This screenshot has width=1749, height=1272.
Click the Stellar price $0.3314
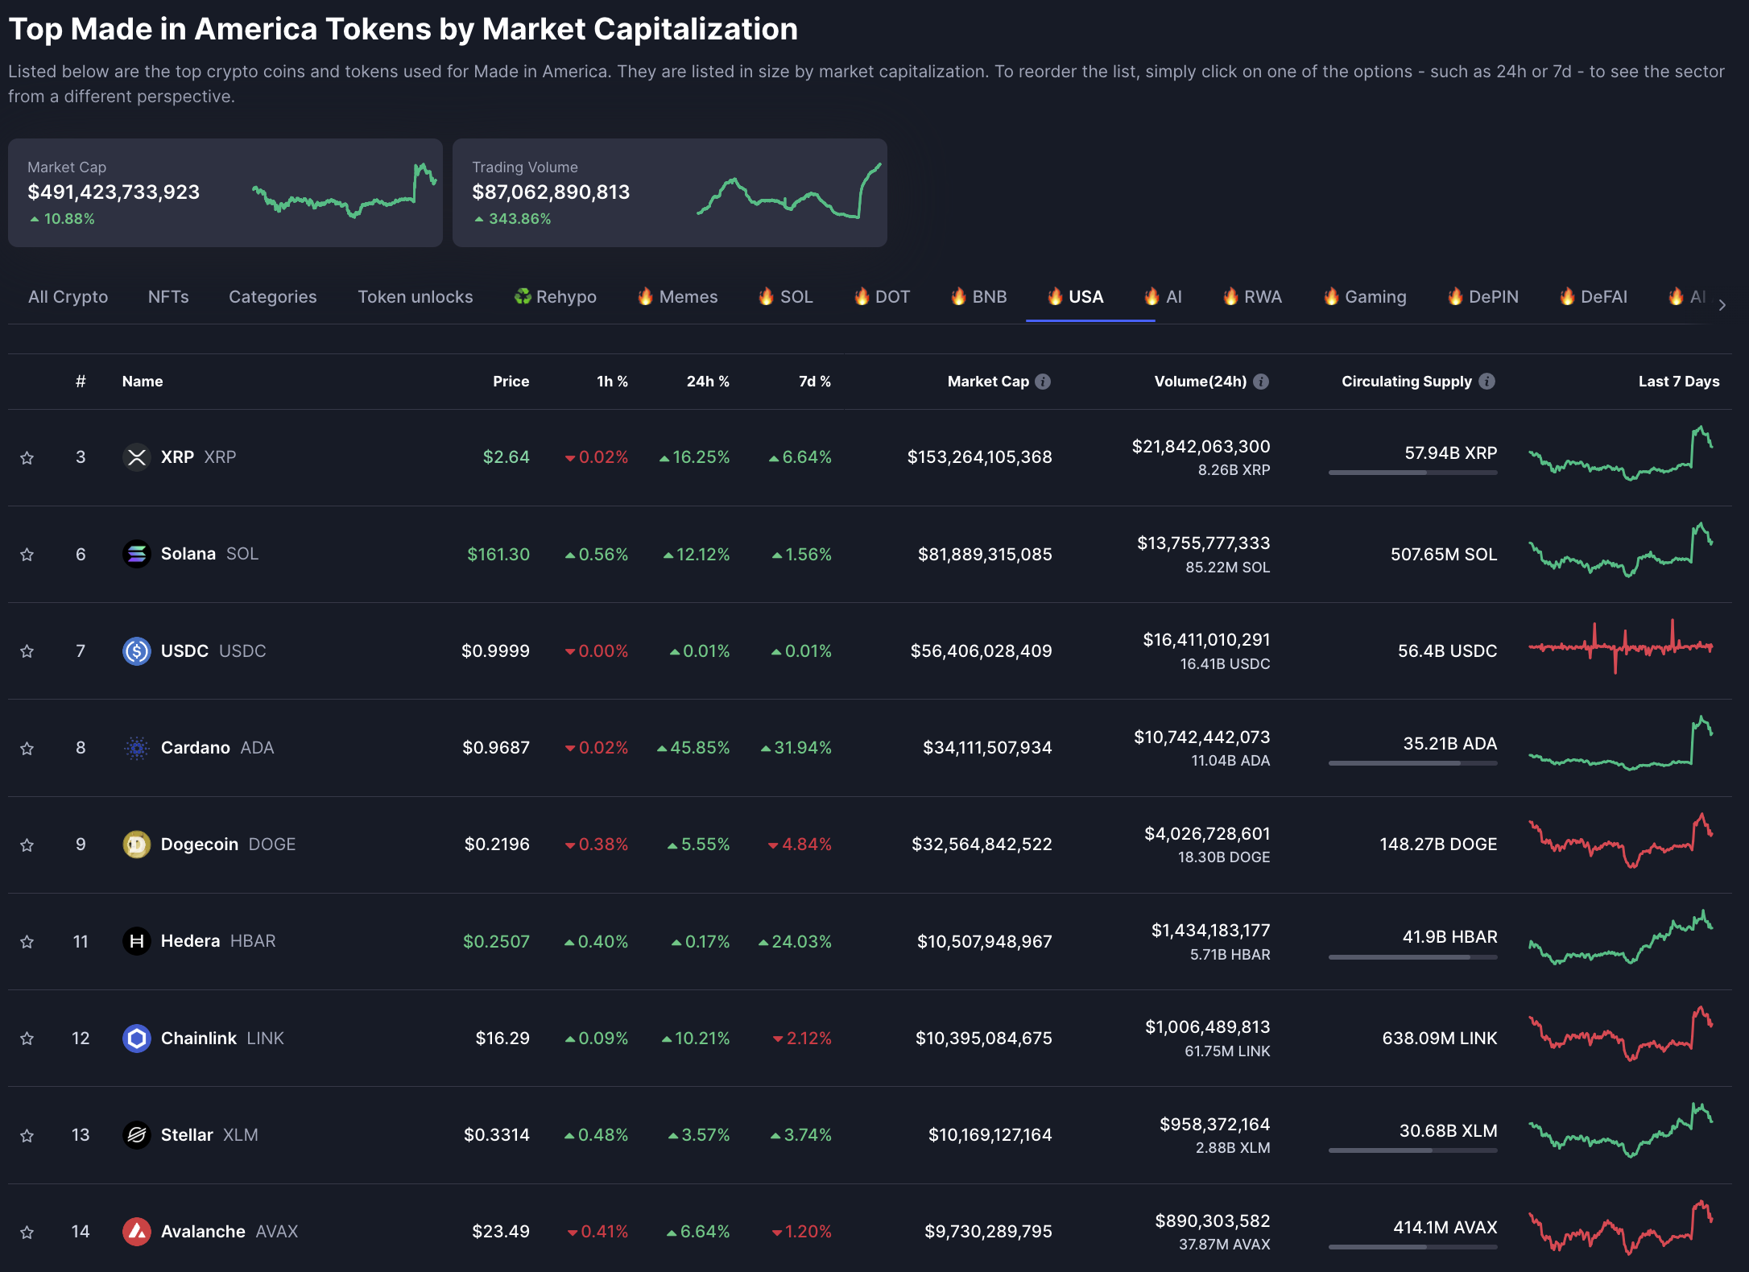point(497,1135)
